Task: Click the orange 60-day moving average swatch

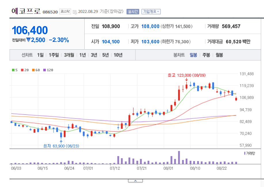Action: tap(33, 70)
